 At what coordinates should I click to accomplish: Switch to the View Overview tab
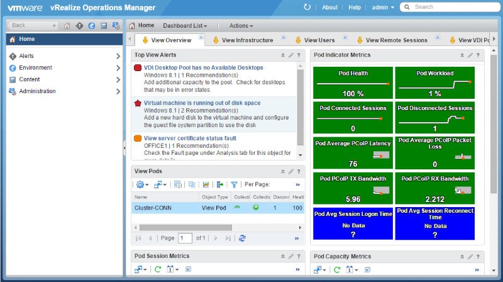coord(171,40)
